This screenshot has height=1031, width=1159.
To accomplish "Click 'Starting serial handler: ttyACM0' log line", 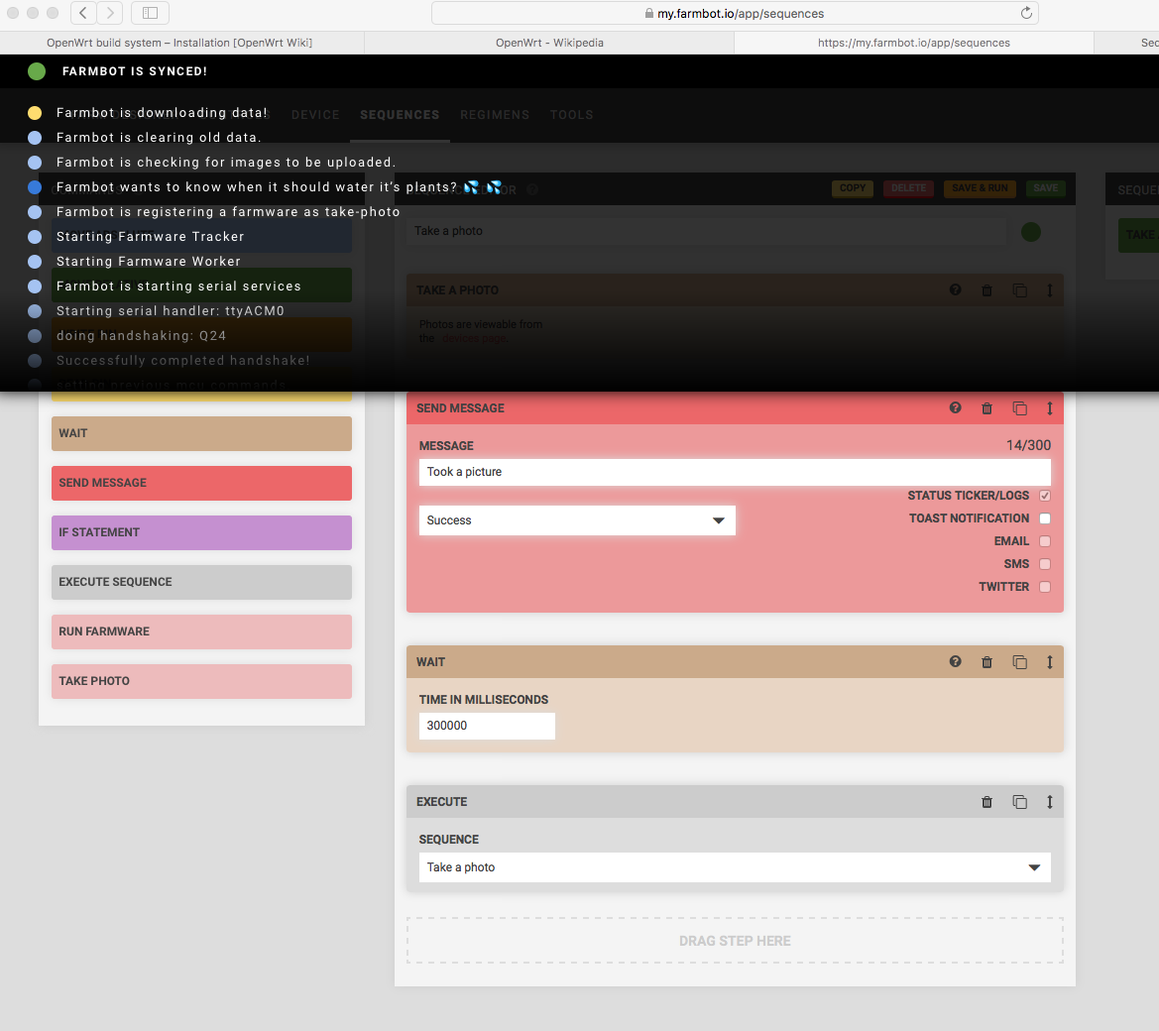I will [170, 311].
